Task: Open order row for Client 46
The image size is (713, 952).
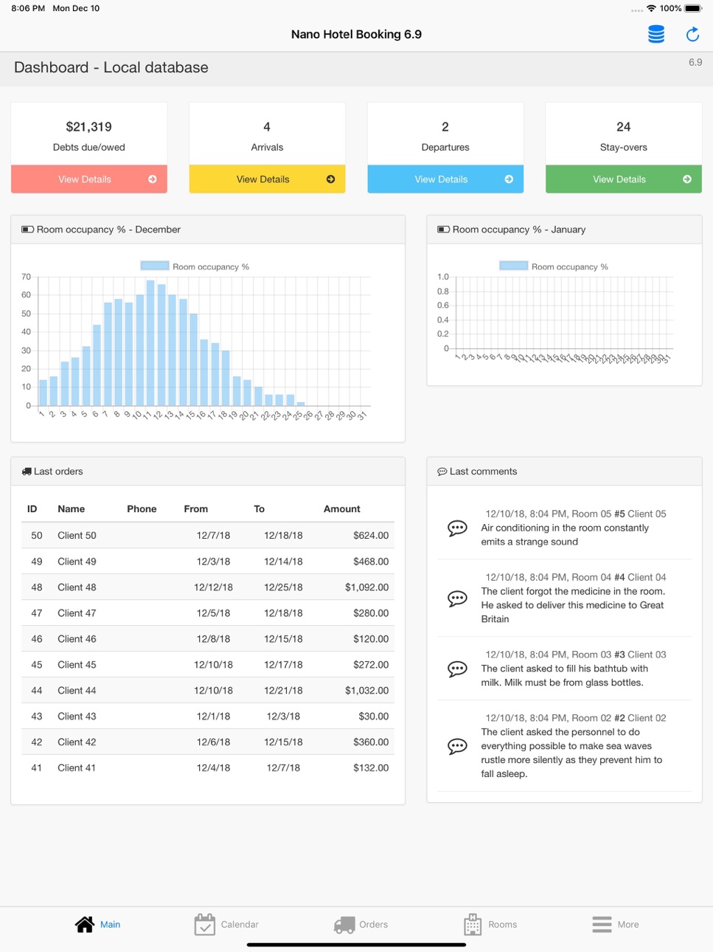Action: (208, 639)
